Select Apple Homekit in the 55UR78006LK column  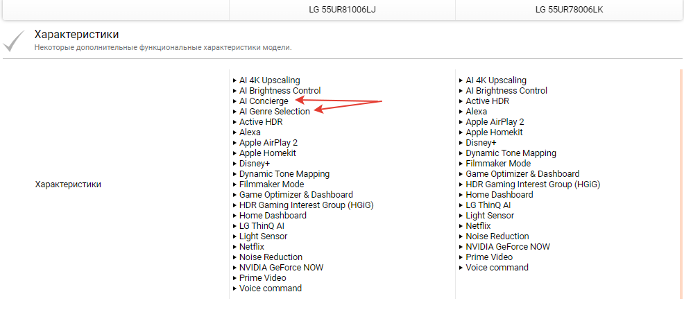pyautogui.click(x=494, y=132)
